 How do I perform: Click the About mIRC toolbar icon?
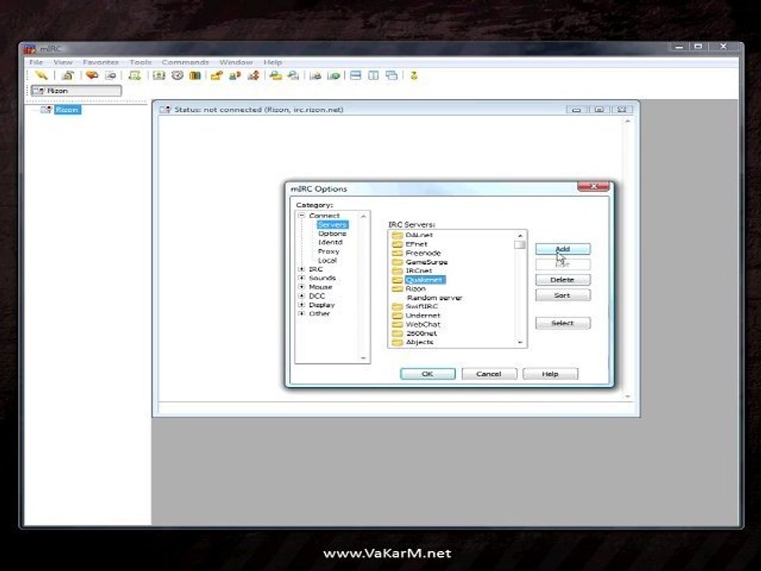point(414,75)
